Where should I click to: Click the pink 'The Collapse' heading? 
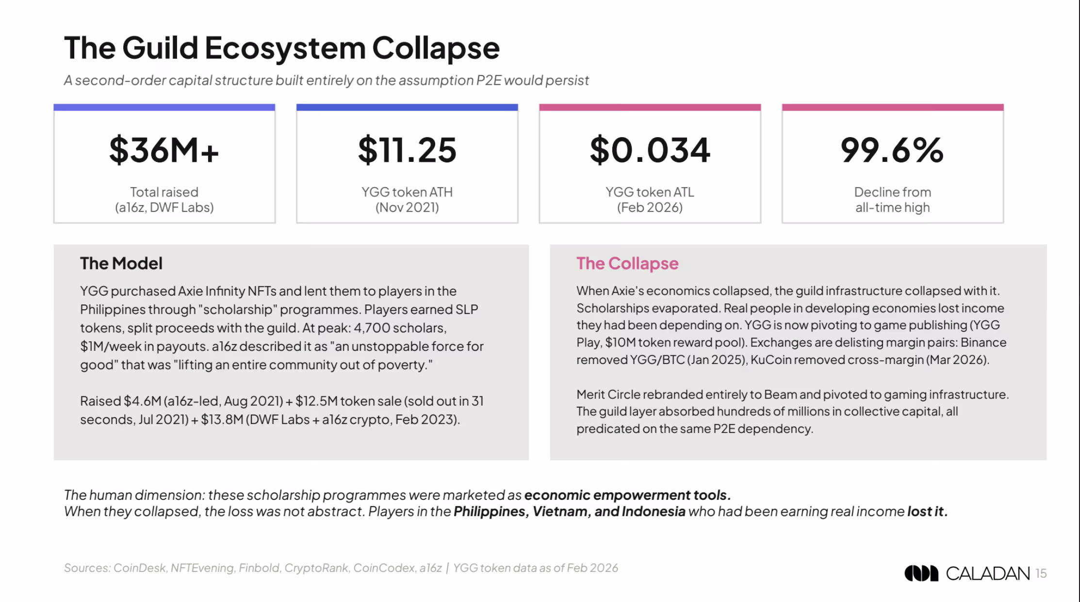pos(627,263)
